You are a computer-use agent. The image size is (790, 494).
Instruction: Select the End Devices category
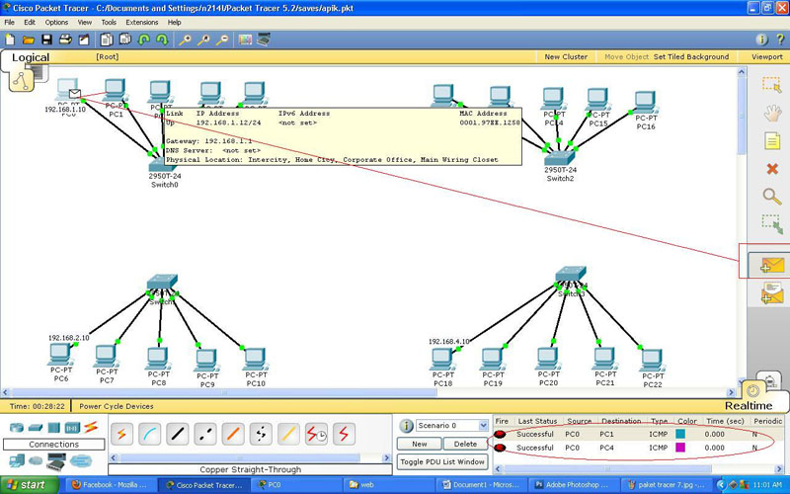point(17,460)
